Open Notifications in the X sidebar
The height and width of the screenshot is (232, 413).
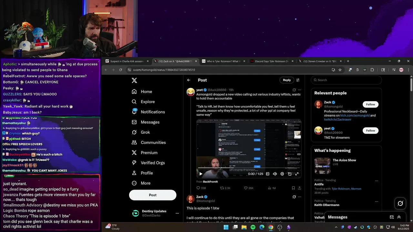point(148,112)
